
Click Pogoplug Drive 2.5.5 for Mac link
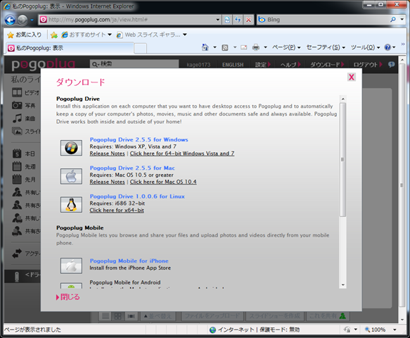(x=132, y=168)
